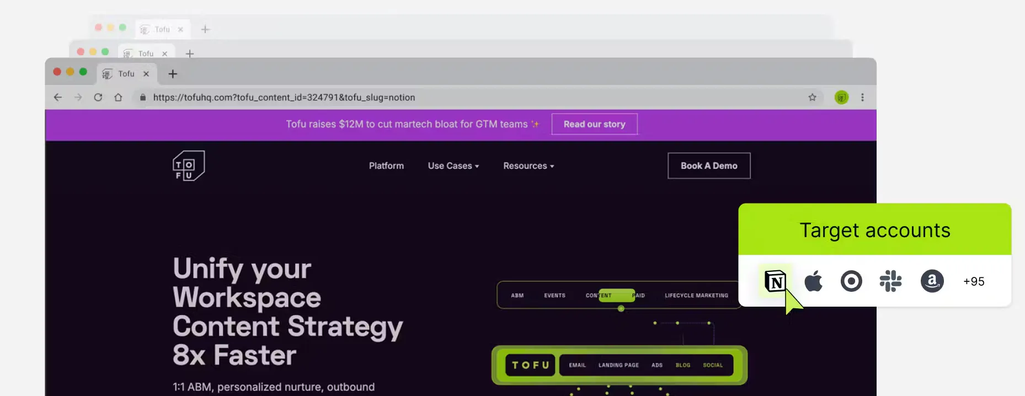Select the Apple target account icon
The width and height of the screenshot is (1025, 396).
click(813, 281)
